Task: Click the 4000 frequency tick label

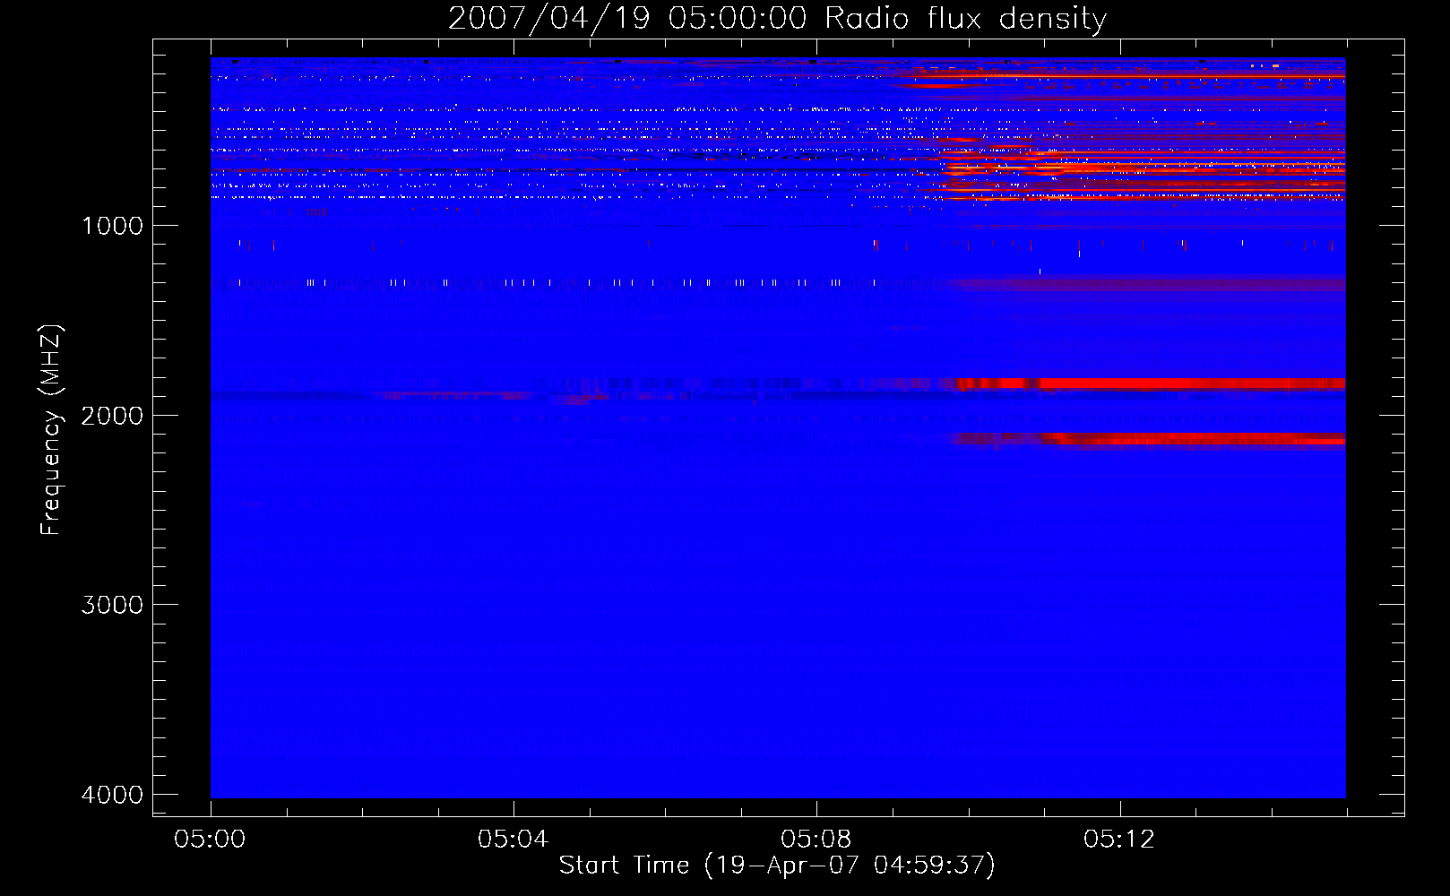Action: (x=112, y=795)
